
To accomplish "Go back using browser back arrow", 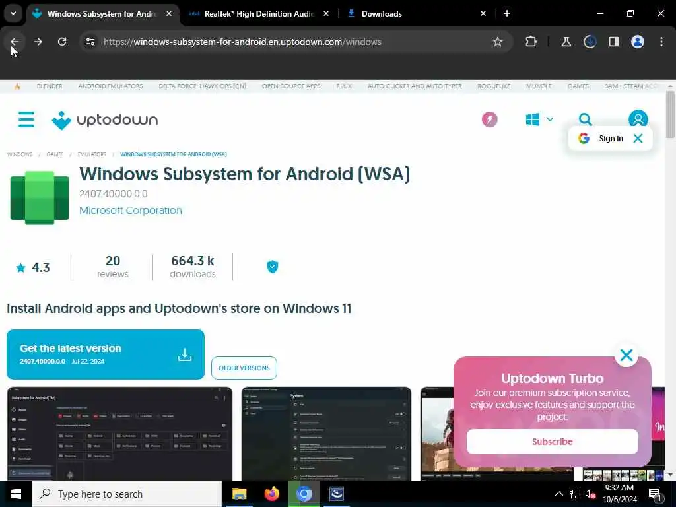I will [x=15, y=42].
